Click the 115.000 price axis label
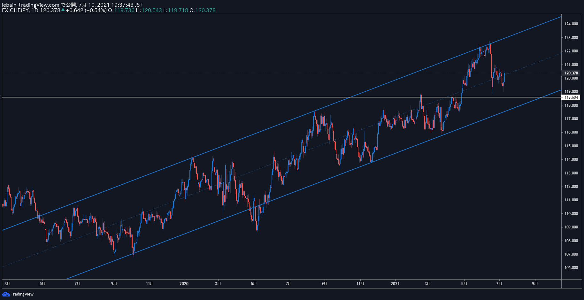This screenshot has height=300, width=584. (x=571, y=146)
